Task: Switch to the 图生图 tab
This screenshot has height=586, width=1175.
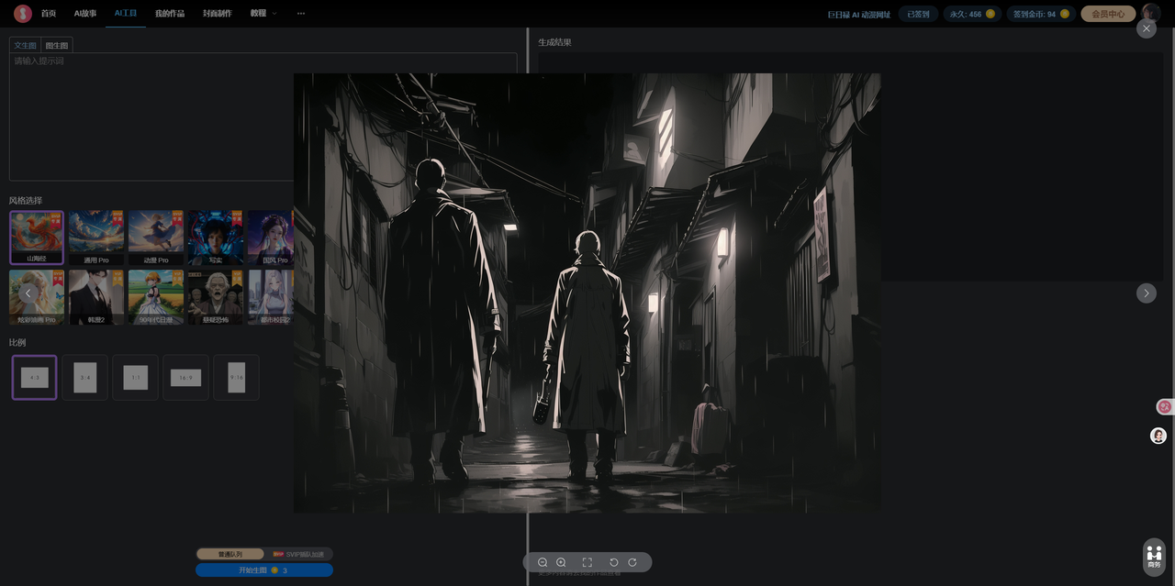Action: tap(57, 45)
